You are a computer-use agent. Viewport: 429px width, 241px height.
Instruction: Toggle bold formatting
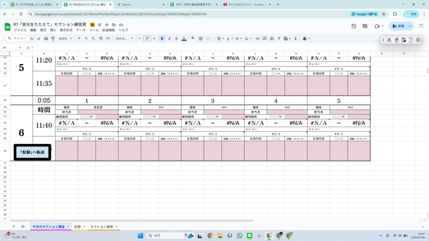162,38
